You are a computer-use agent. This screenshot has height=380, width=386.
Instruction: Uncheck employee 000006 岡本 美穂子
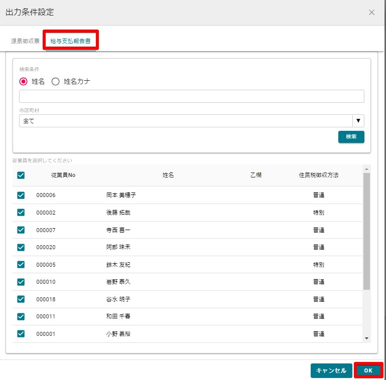click(x=21, y=195)
